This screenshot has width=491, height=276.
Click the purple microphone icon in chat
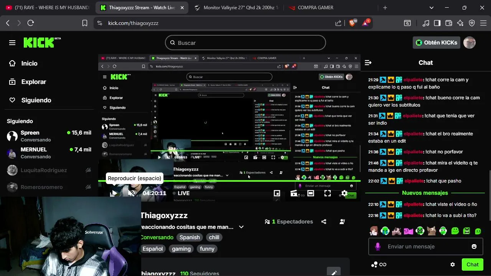pyautogui.click(x=378, y=246)
